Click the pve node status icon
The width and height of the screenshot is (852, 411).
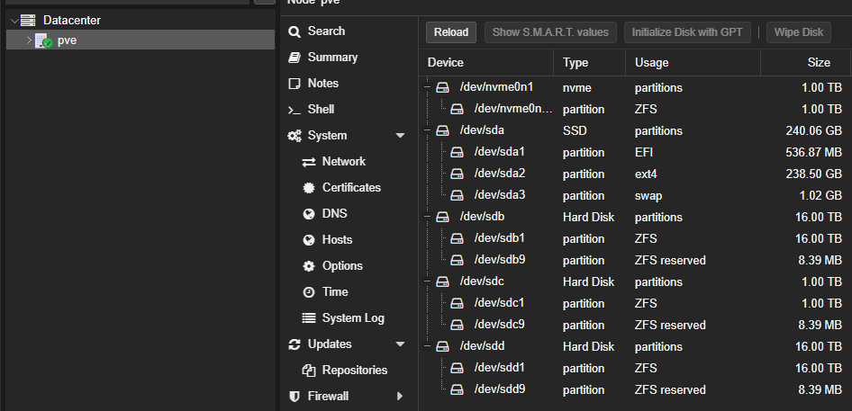coord(43,40)
